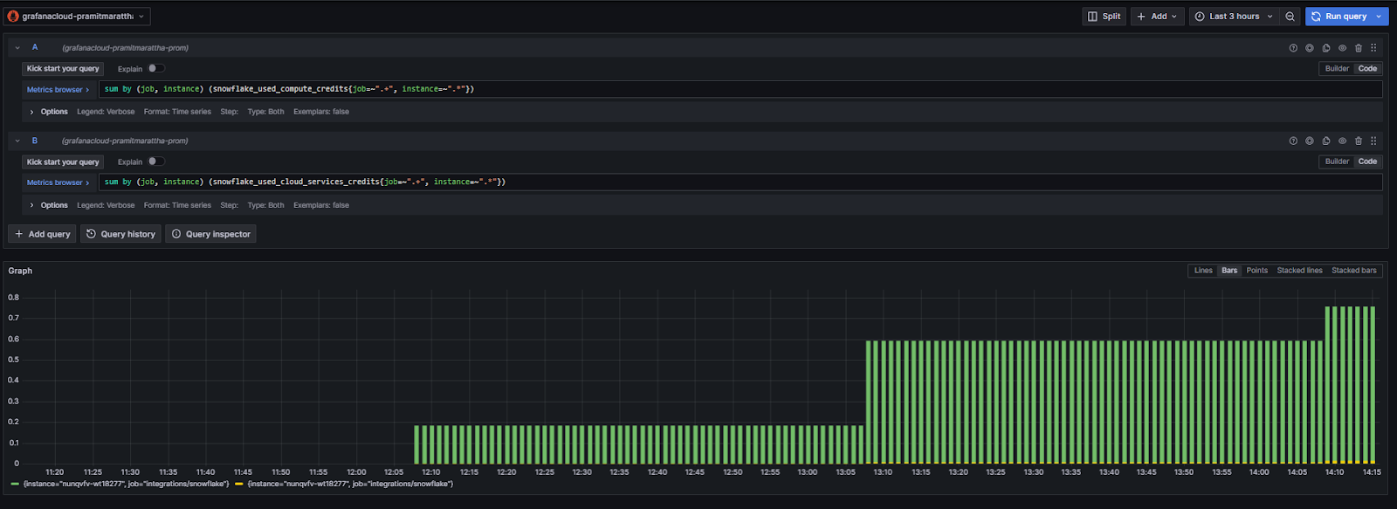The image size is (1397, 509).
Task: Open Query history
Action: [x=120, y=234]
